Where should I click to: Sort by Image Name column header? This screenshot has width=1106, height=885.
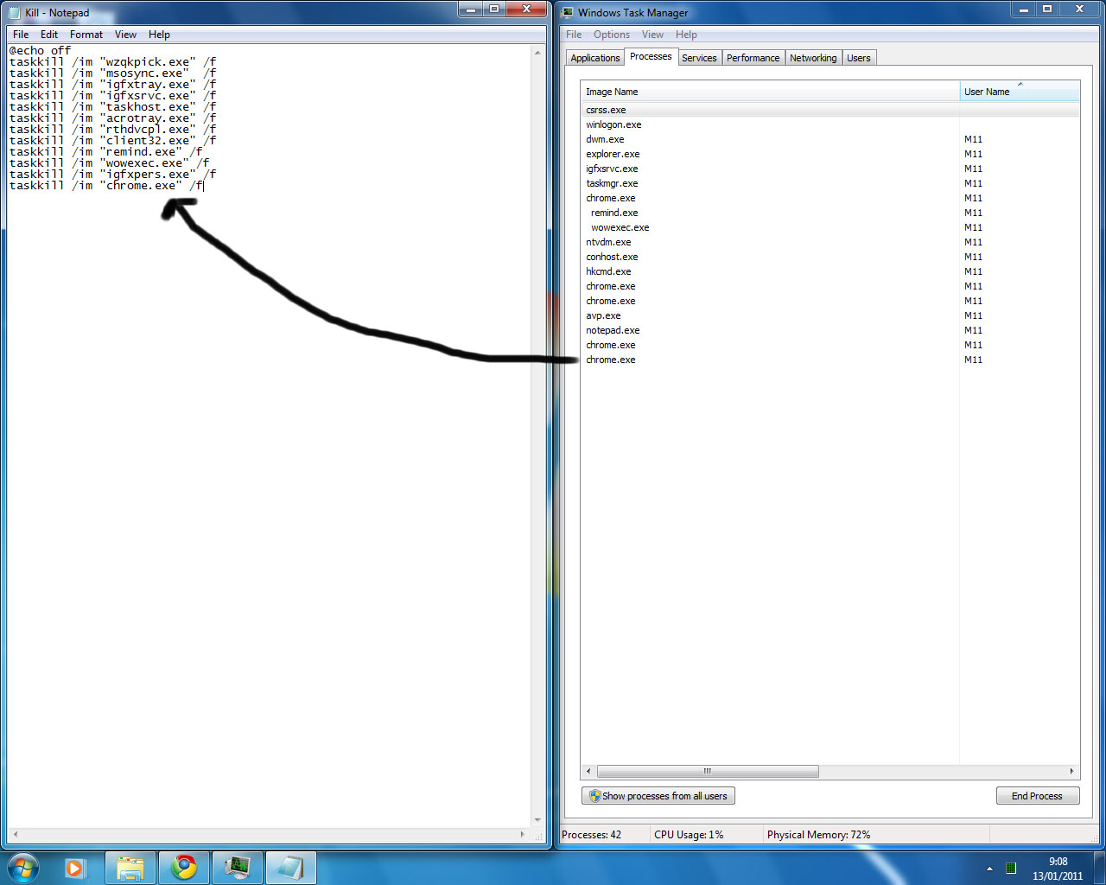770,92
